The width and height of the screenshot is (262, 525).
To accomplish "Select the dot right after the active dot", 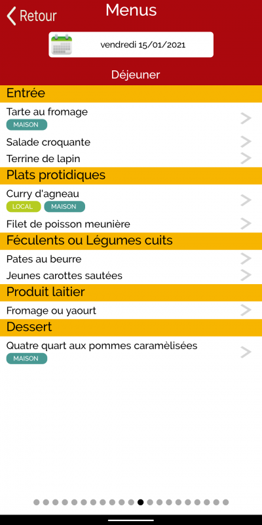I will (150, 502).
